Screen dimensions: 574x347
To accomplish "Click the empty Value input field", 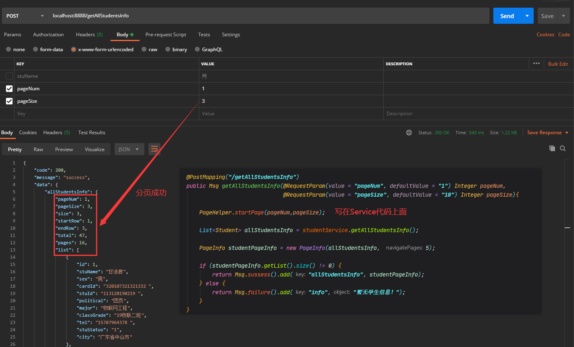I will click(291, 114).
